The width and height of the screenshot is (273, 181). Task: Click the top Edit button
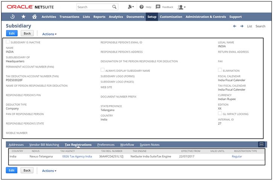[12, 33]
